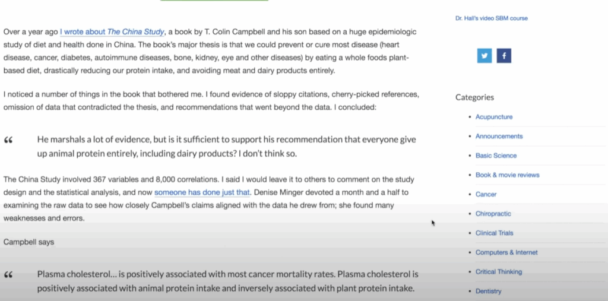This screenshot has width=608, height=301.
Task: Open Dr. Hall's video SBM course link
Action: [491, 18]
